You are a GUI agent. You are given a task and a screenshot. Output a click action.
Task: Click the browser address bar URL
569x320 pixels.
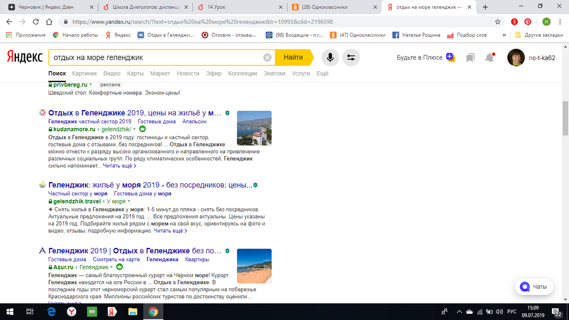click(202, 22)
